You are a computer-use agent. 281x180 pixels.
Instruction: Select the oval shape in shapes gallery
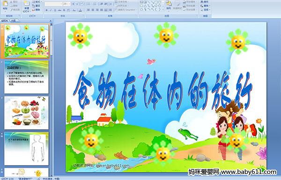point(160,2)
